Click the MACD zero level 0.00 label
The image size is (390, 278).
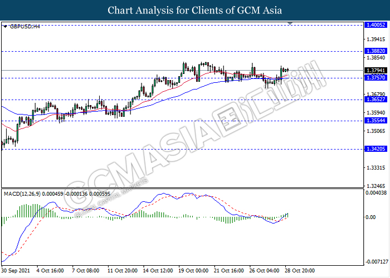click(x=370, y=217)
